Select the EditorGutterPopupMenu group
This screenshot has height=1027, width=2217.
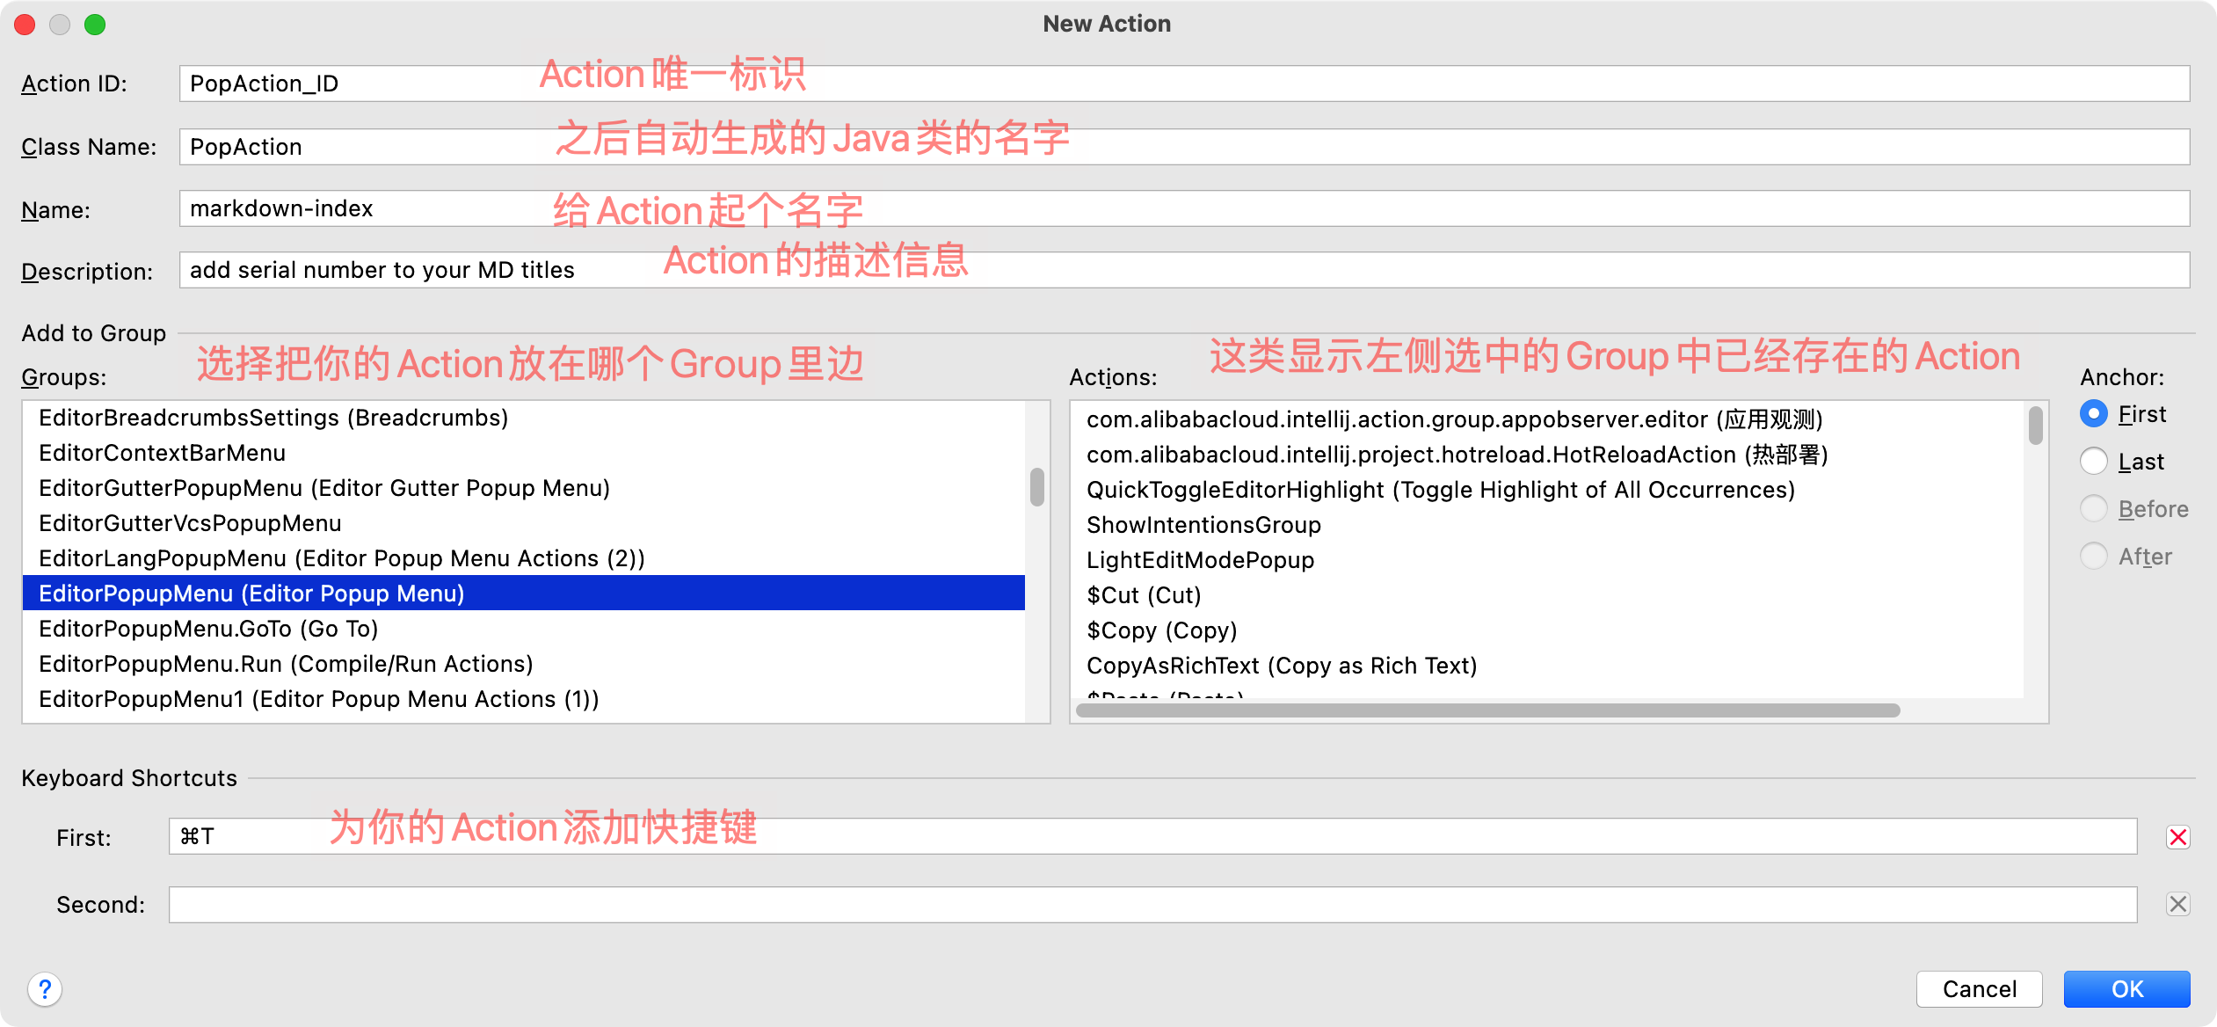pyautogui.click(x=323, y=488)
